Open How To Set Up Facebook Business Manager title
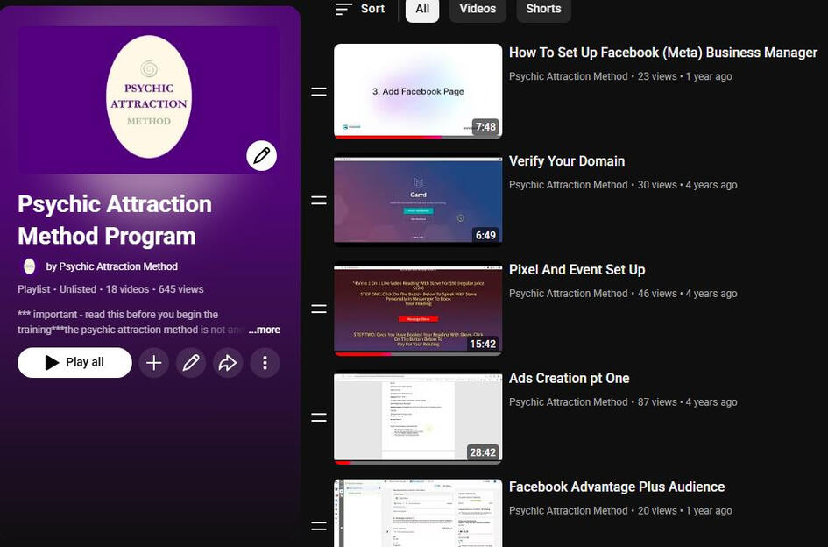The width and height of the screenshot is (828, 547). 663,53
